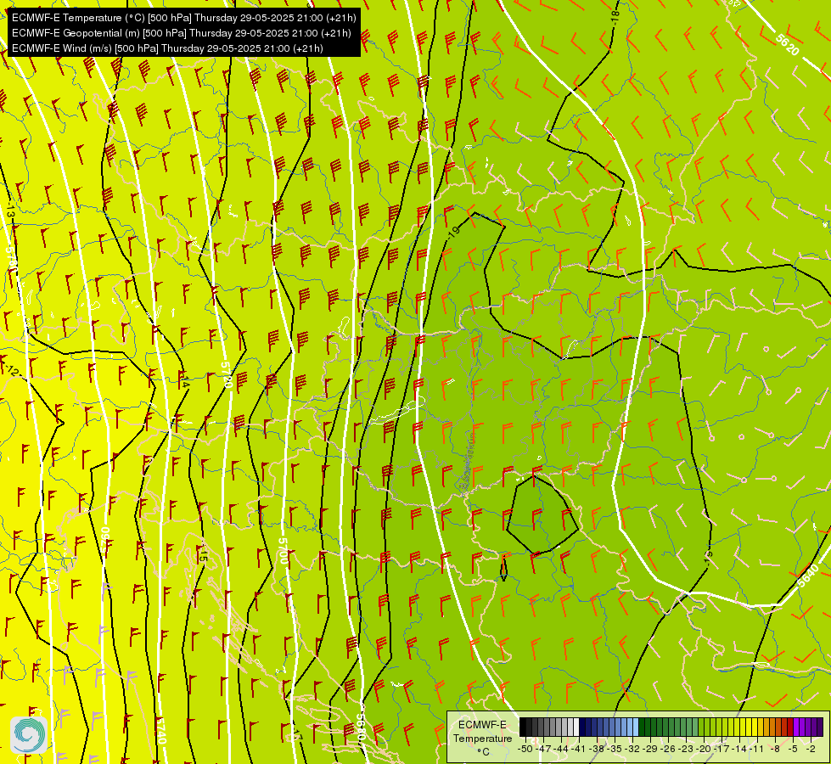Click the -35 tick label on the legend

pos(615,749)
